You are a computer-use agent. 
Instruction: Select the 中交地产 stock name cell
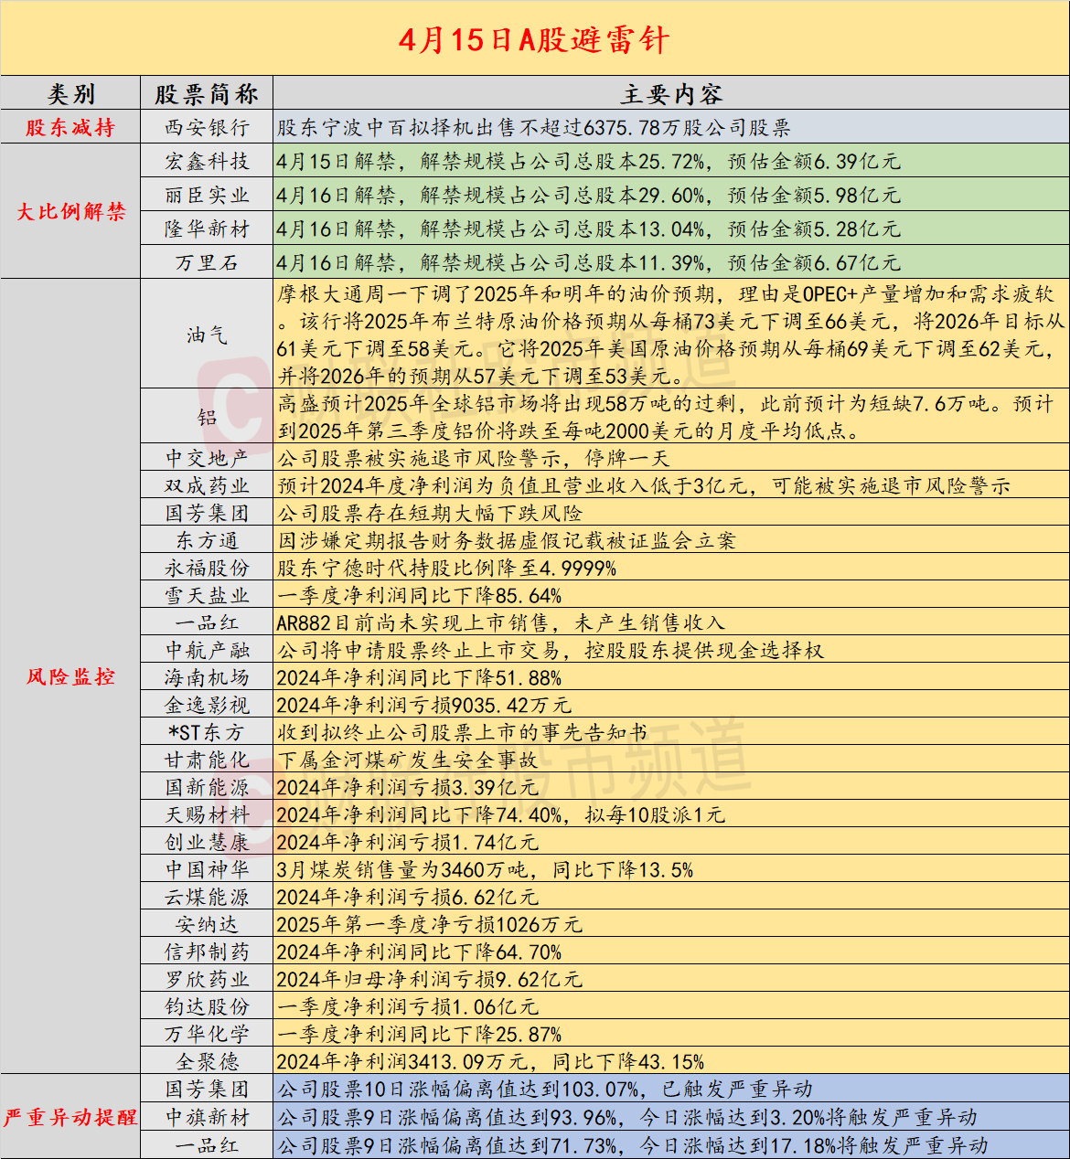click(207, 458)
